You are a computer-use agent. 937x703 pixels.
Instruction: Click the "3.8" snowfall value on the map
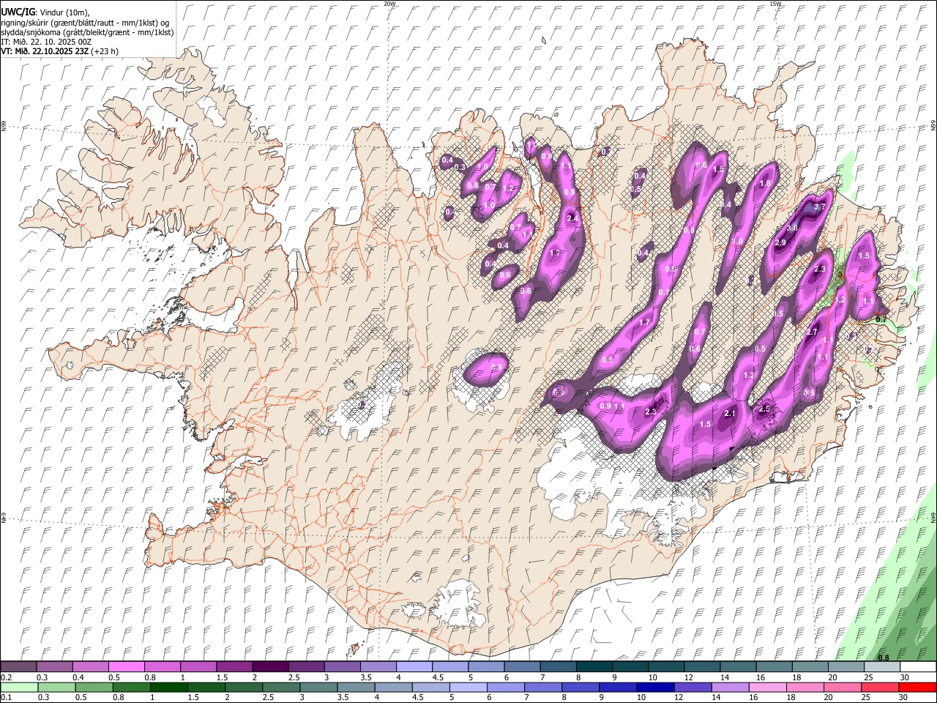(x=792, y=228)
